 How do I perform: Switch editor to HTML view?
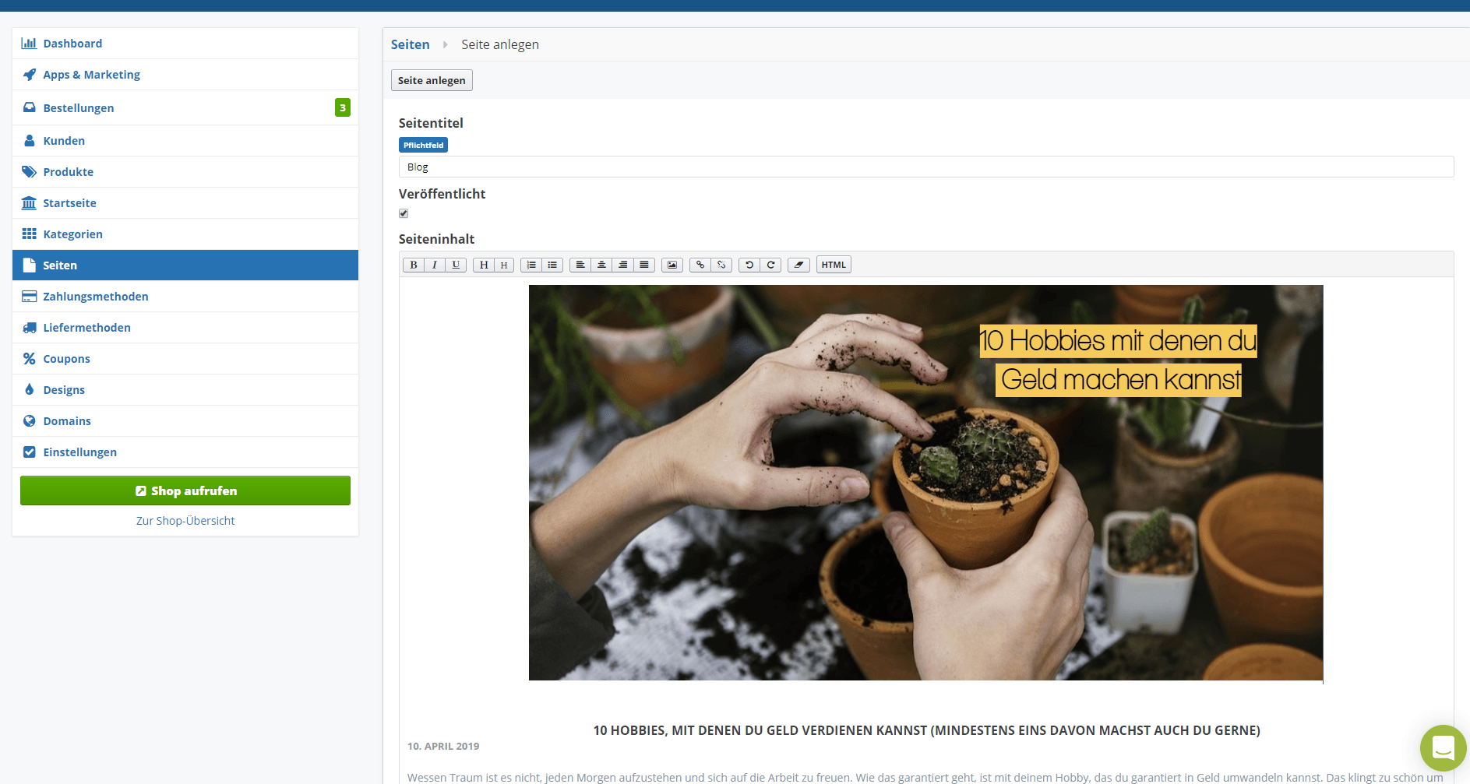click(834, 265)
